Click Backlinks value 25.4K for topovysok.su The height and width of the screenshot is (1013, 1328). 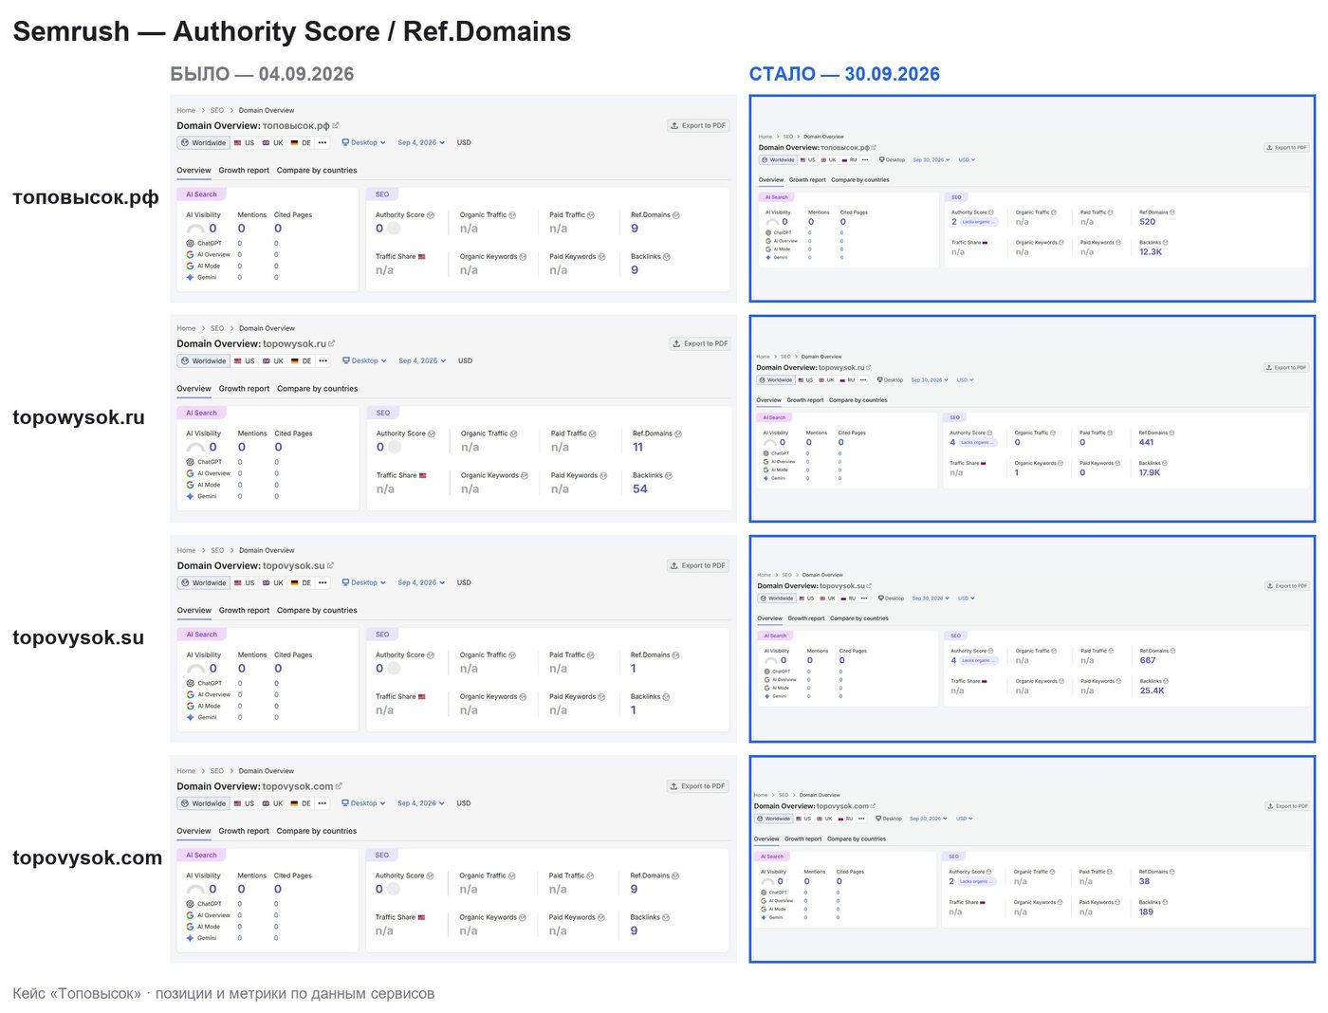click(x=1152, y=691)
